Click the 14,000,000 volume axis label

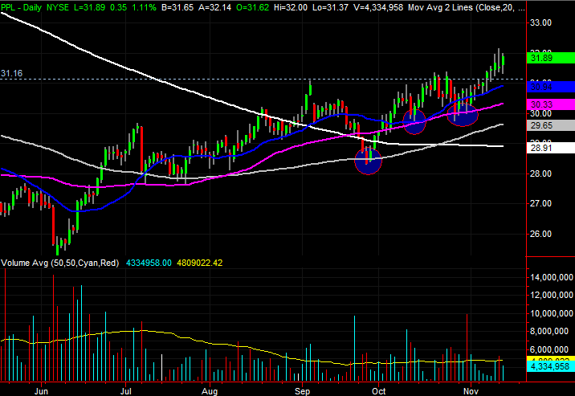(551, 277)
